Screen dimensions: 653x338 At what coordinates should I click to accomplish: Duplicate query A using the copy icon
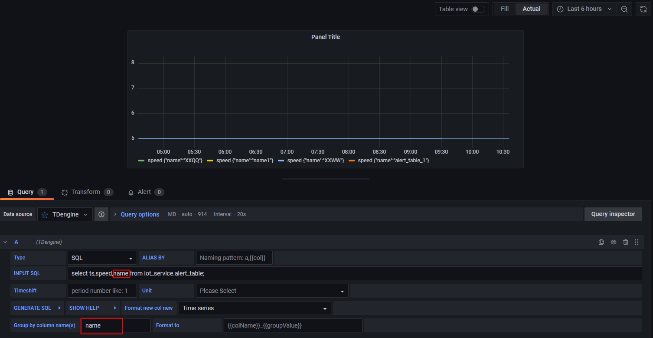pos(601,242)
